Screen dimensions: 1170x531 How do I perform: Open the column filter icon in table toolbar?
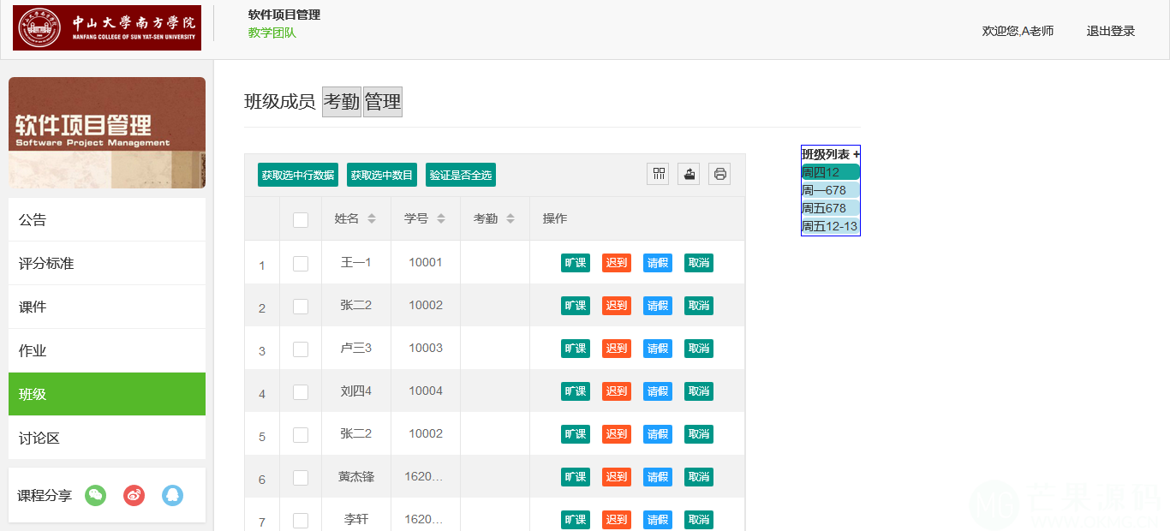tap(659, 174)
